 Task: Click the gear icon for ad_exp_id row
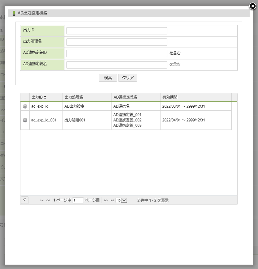pyautogui.click(x=25, y=106)
